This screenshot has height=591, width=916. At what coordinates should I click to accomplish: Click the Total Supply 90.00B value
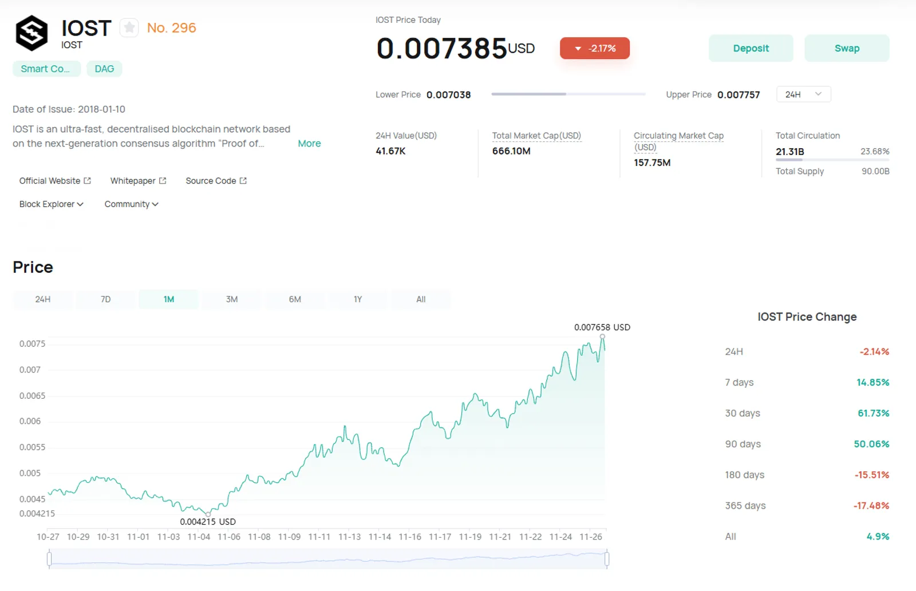click(875, 172)
